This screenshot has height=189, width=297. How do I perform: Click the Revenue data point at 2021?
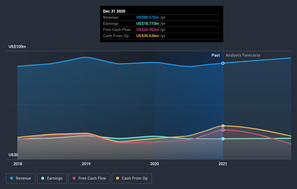tap(223, 63)
